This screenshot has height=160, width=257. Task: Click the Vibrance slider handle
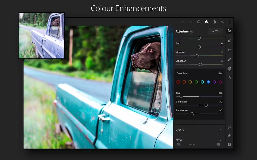(197, 56)
